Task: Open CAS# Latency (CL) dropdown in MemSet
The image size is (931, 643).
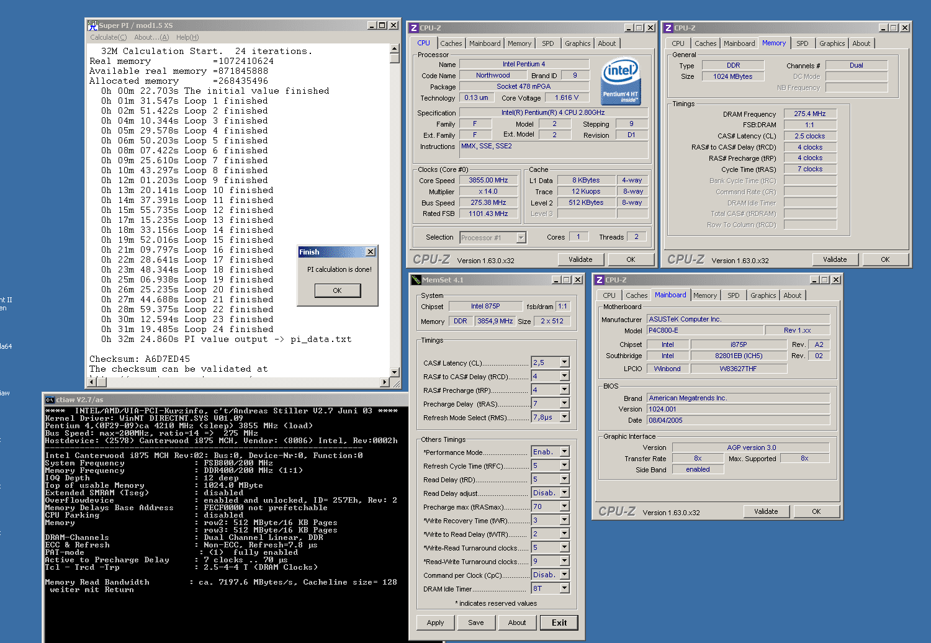Action: pos(565,362)
